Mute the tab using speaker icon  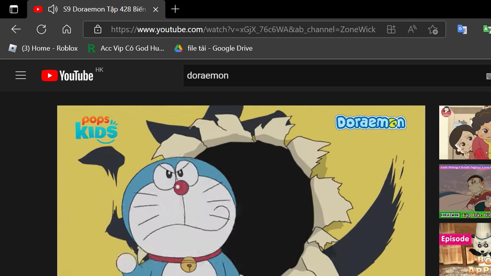click(53, 9)
